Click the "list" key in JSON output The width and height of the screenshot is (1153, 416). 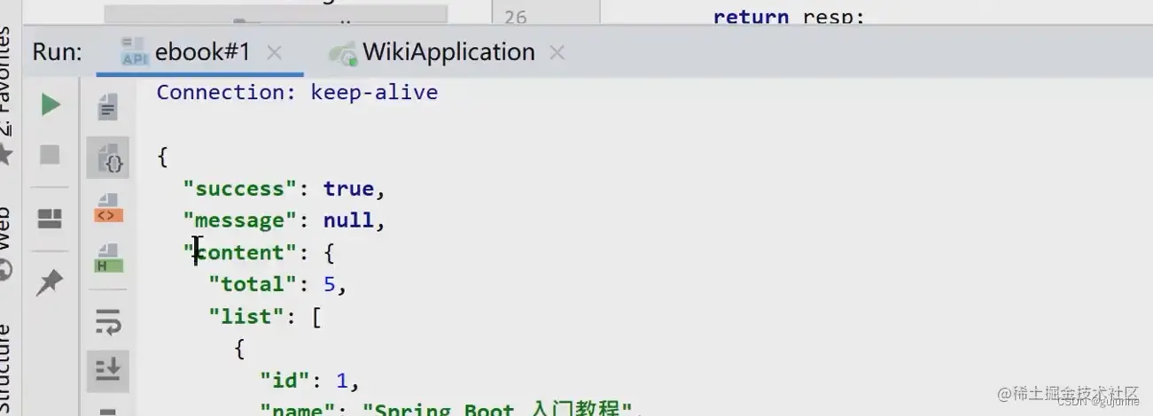pos(253,316)
